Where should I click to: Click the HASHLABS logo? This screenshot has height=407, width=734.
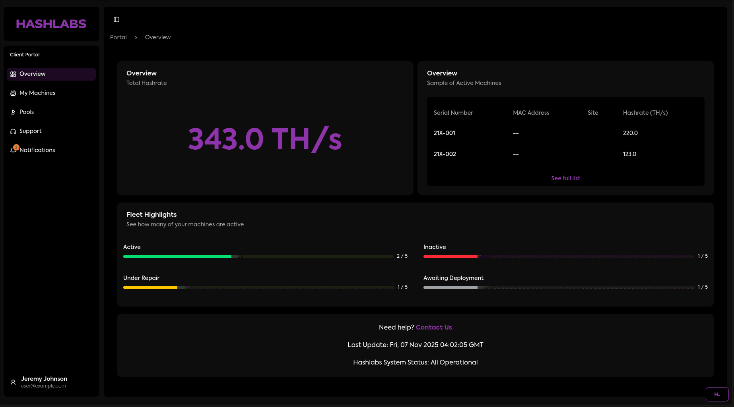click(x=51, y=24)
